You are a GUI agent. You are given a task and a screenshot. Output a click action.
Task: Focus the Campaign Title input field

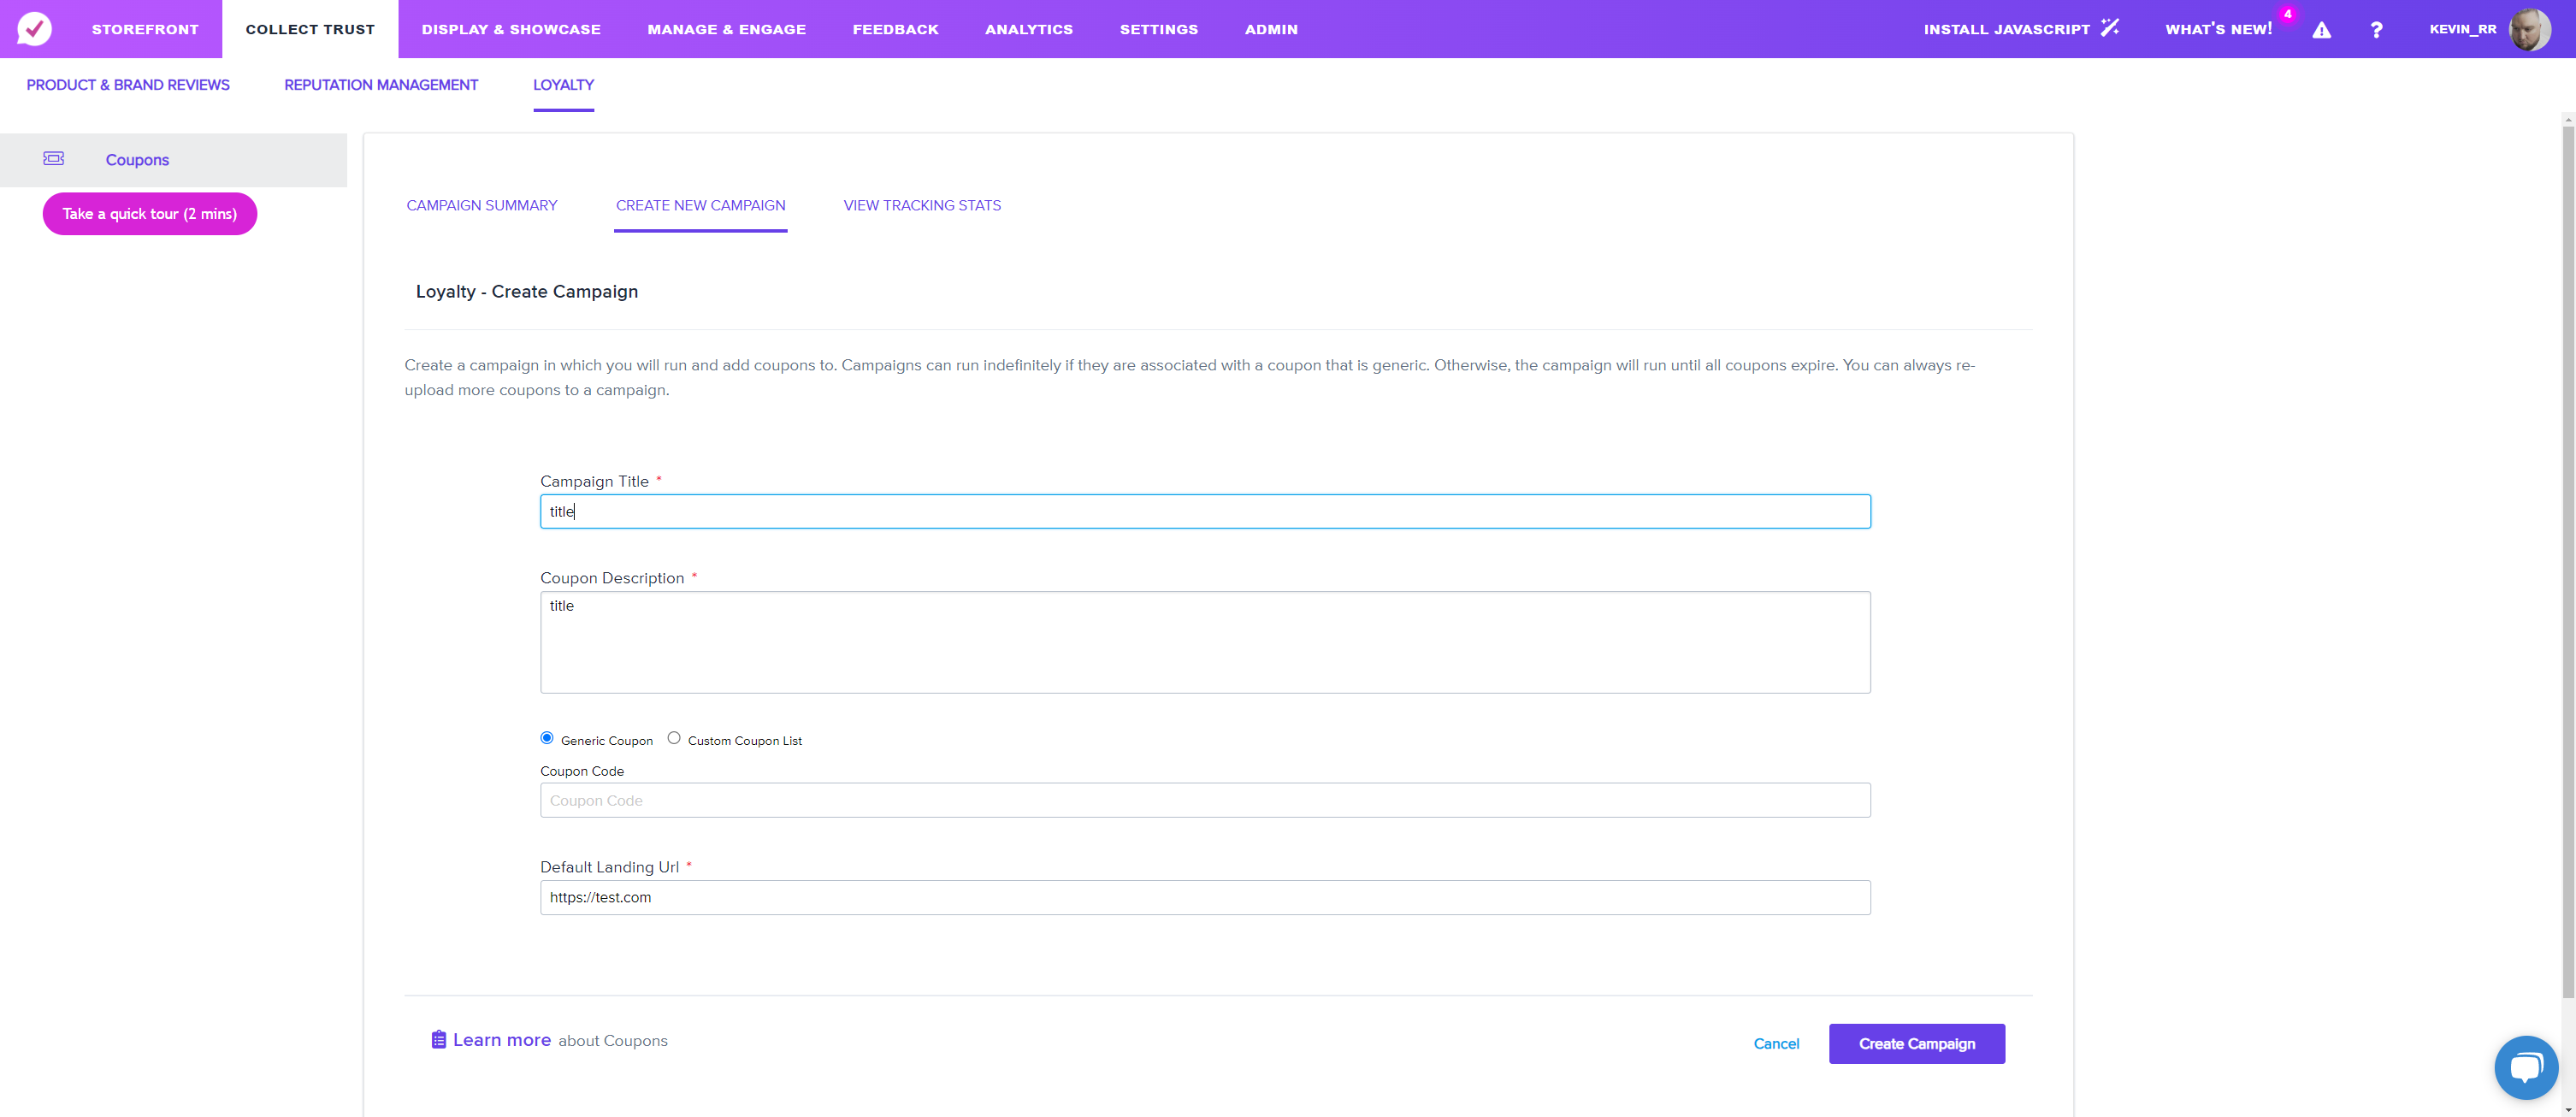[1205, 511]
